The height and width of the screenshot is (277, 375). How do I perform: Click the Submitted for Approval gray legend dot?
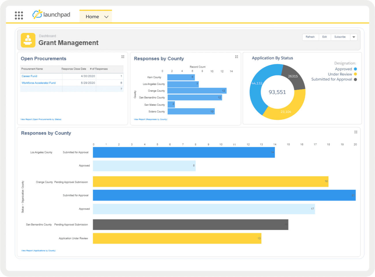(x=355, y=79)
